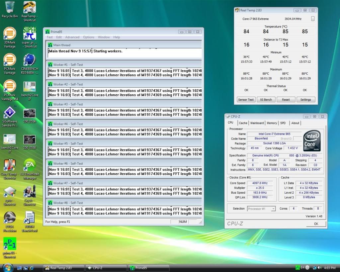Click the Windows Start orb
Image resolution: width=340 pixels, height=272 pixels.
pyautogui.click(x=8, y=268)
